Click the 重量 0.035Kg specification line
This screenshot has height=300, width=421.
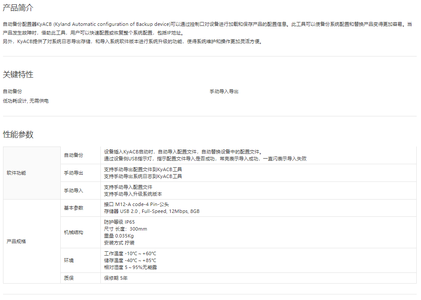(x=119, y=236)
